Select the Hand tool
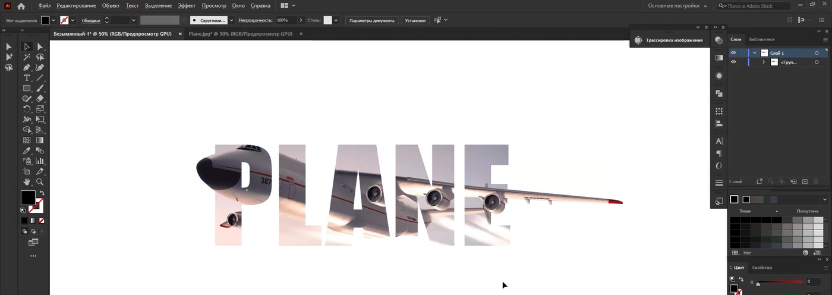 [x=27, y=182]
